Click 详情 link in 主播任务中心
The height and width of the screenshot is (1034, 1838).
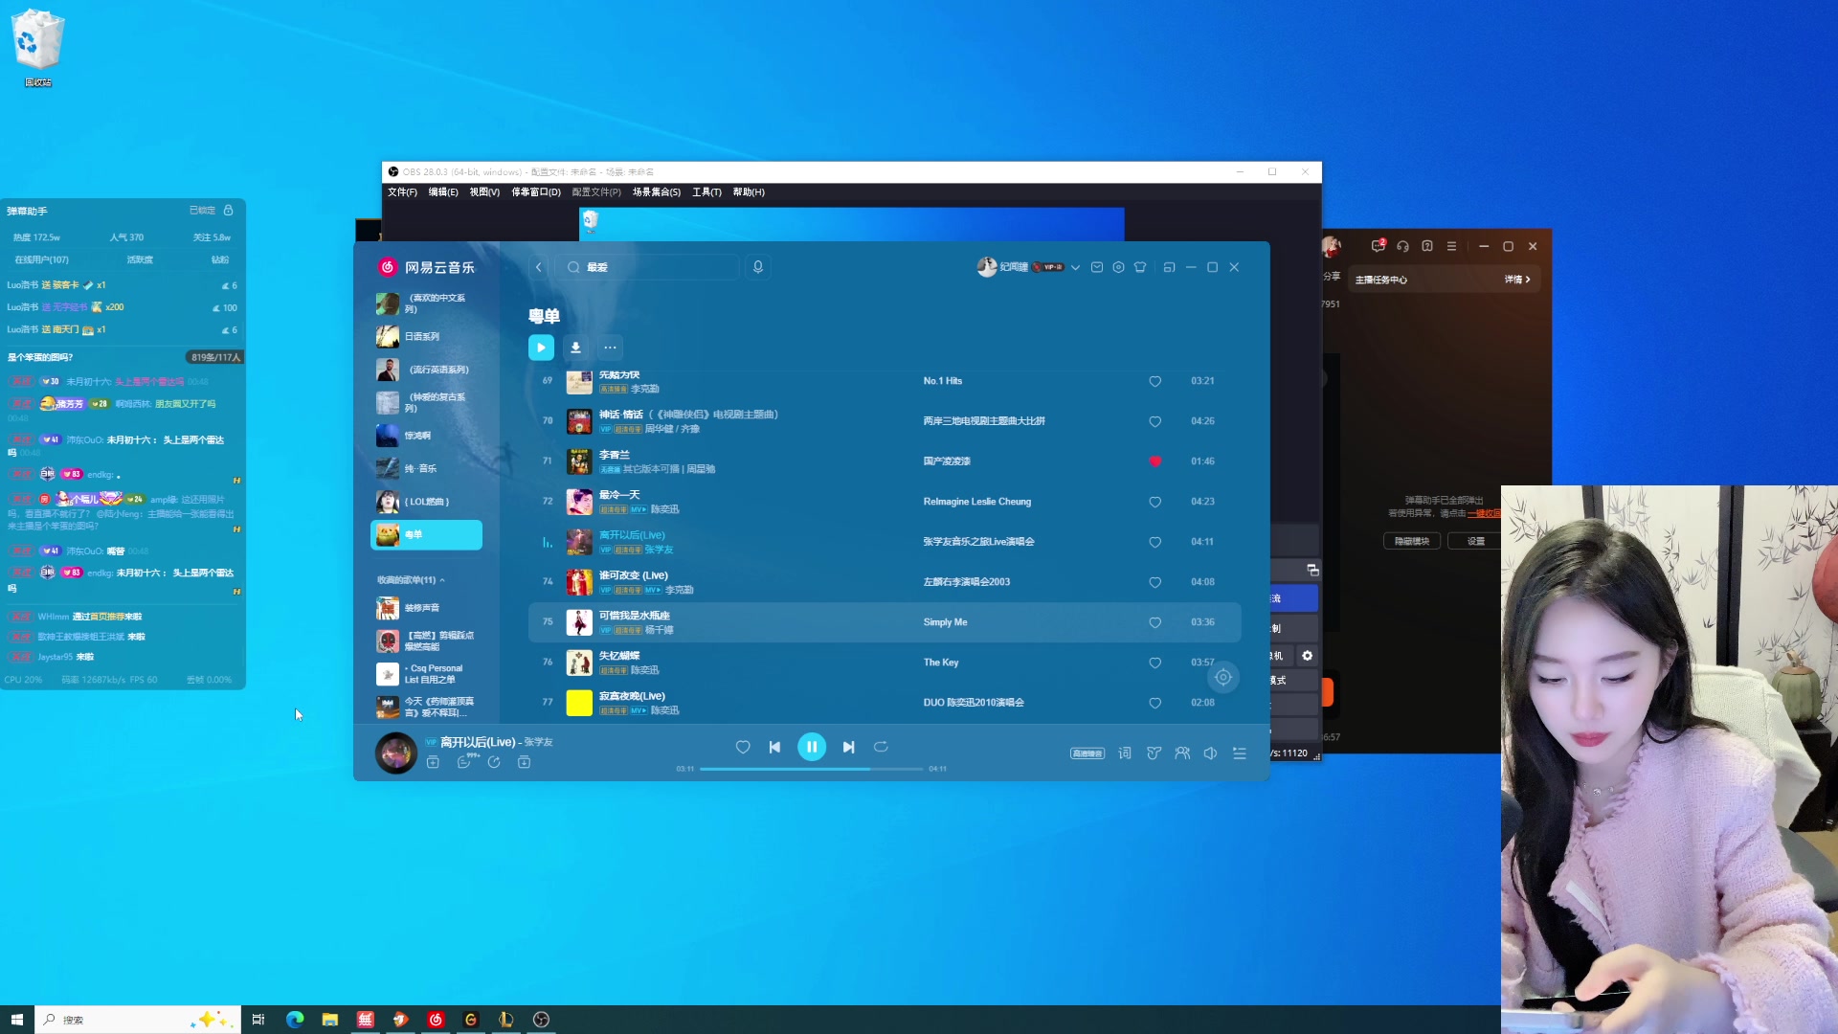pos(1517,280)
